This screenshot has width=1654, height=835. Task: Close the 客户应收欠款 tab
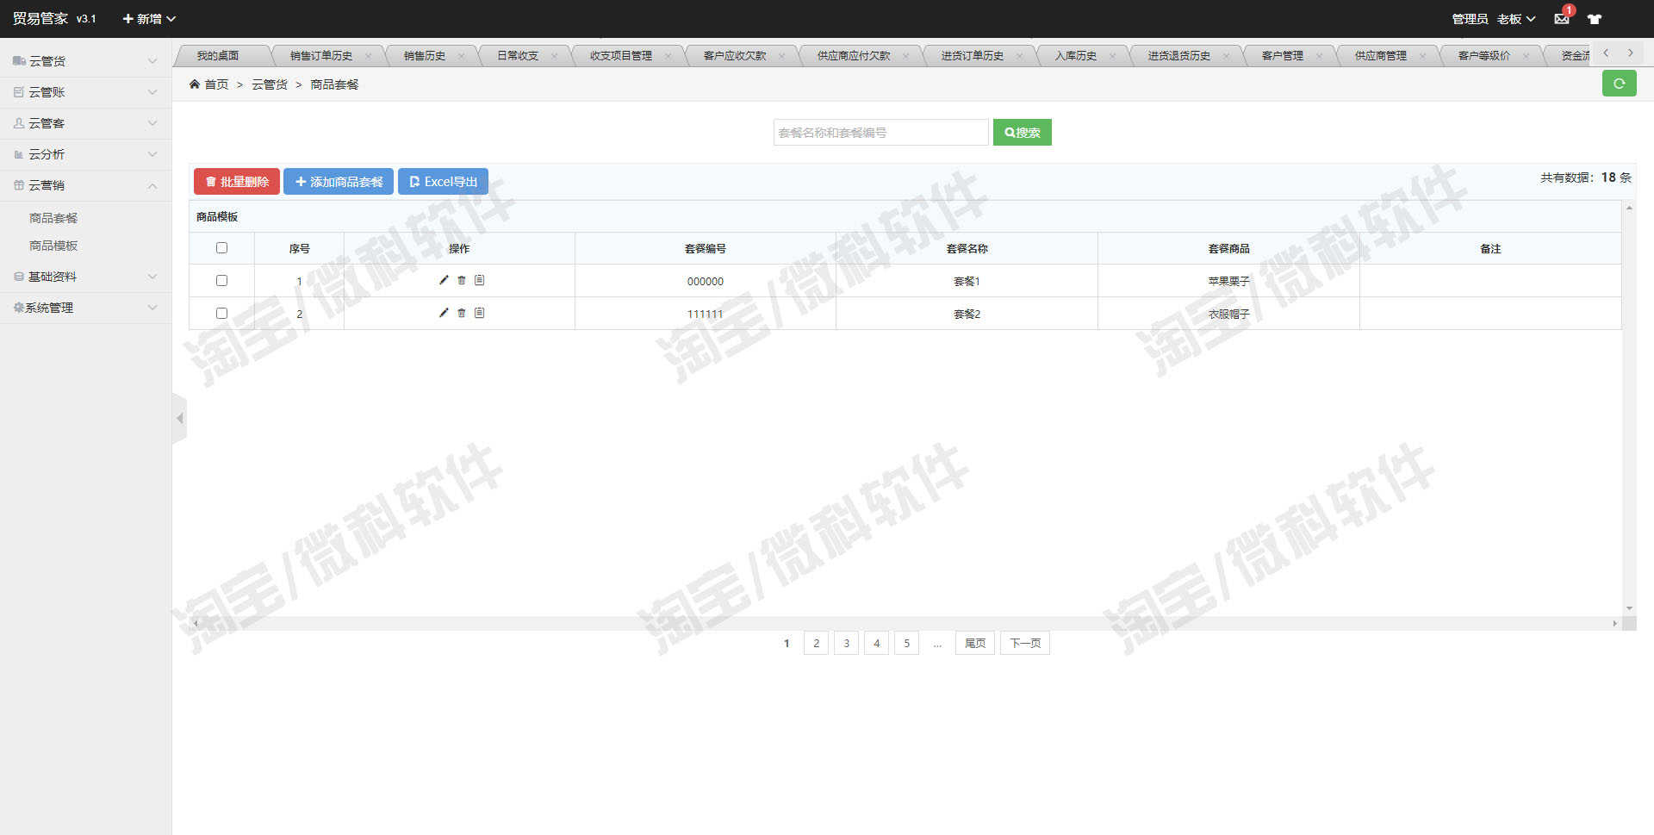[781, 56]
